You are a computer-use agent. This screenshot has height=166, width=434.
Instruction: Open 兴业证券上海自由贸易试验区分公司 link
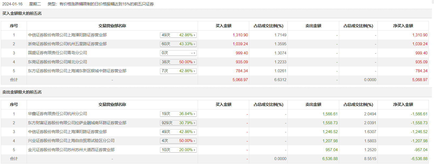(x=71, y=141)
